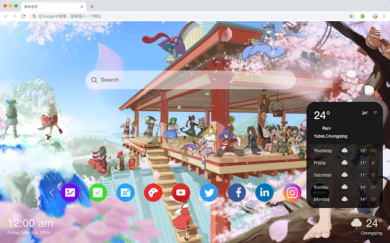Image resolution: width=390 pixels, height=243 pixels.
Task: Click the Sunday forecast row
Action: tap(344, 187)
